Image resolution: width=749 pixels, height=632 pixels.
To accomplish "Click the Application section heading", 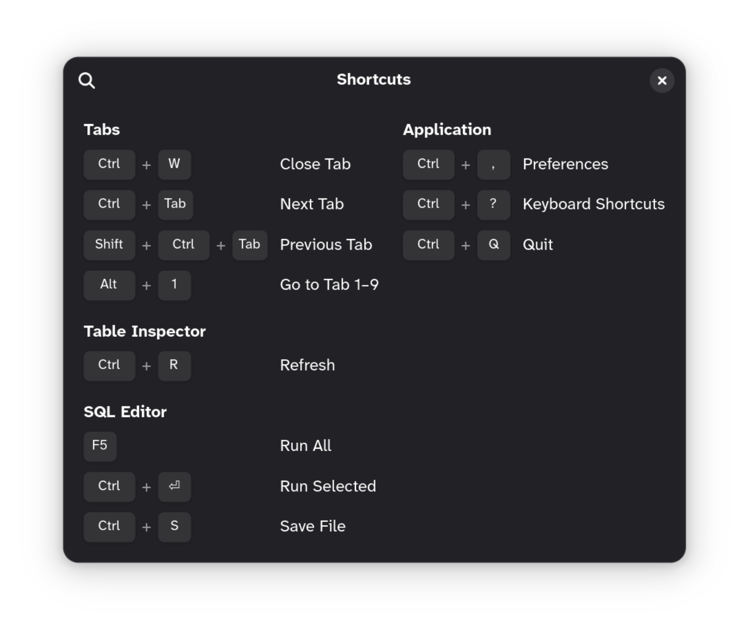I will coord(447,130).
